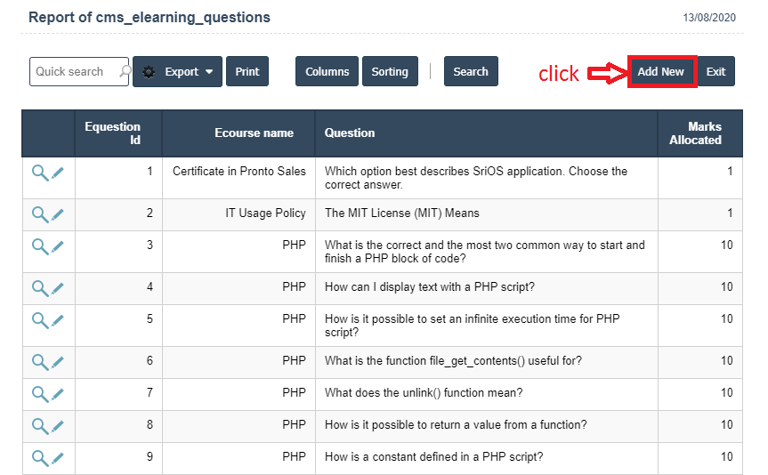
Task: Open the Sorting options
Action: pos(390,72)
